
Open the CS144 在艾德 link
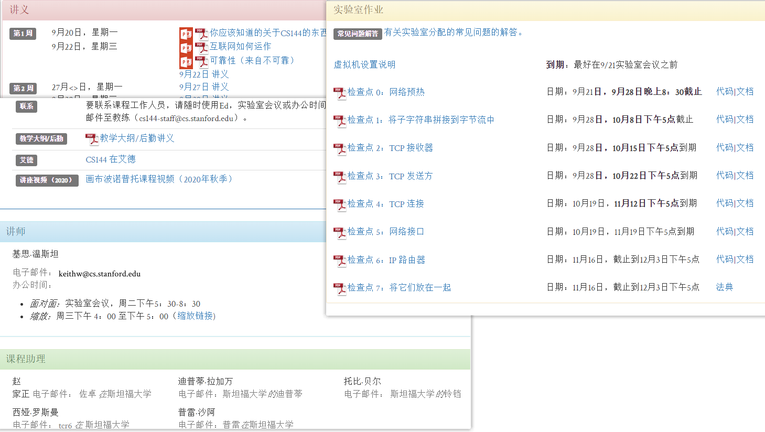111,159
